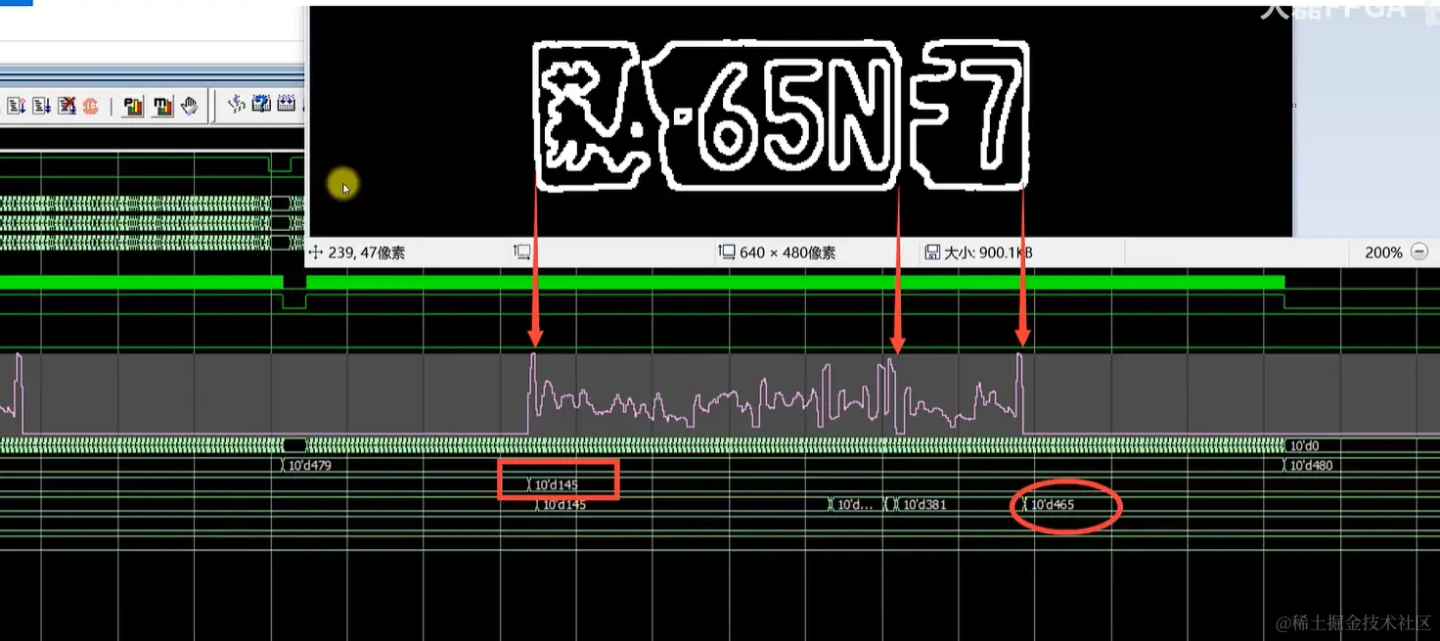
Task: Click the image dimensions icon beside 640 × 480
Action: click(727, 252)
